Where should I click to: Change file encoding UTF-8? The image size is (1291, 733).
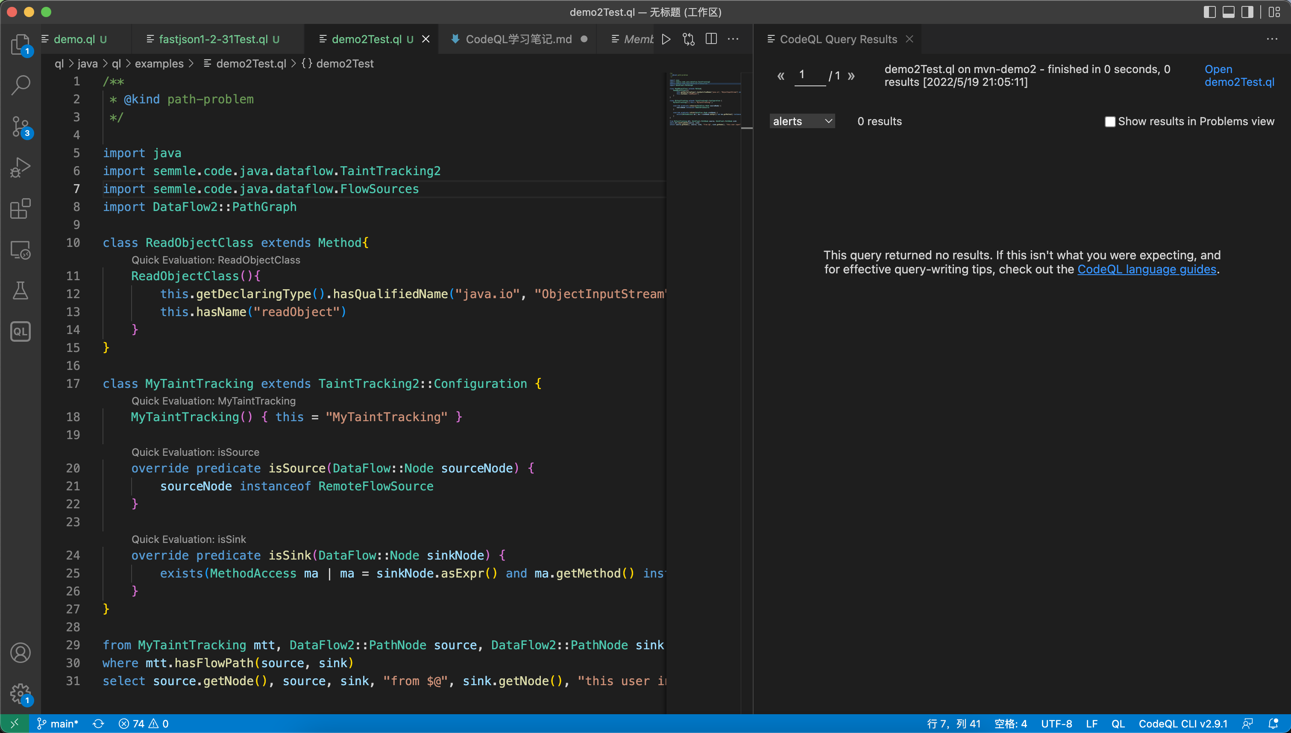click(x=1056, y=724)
